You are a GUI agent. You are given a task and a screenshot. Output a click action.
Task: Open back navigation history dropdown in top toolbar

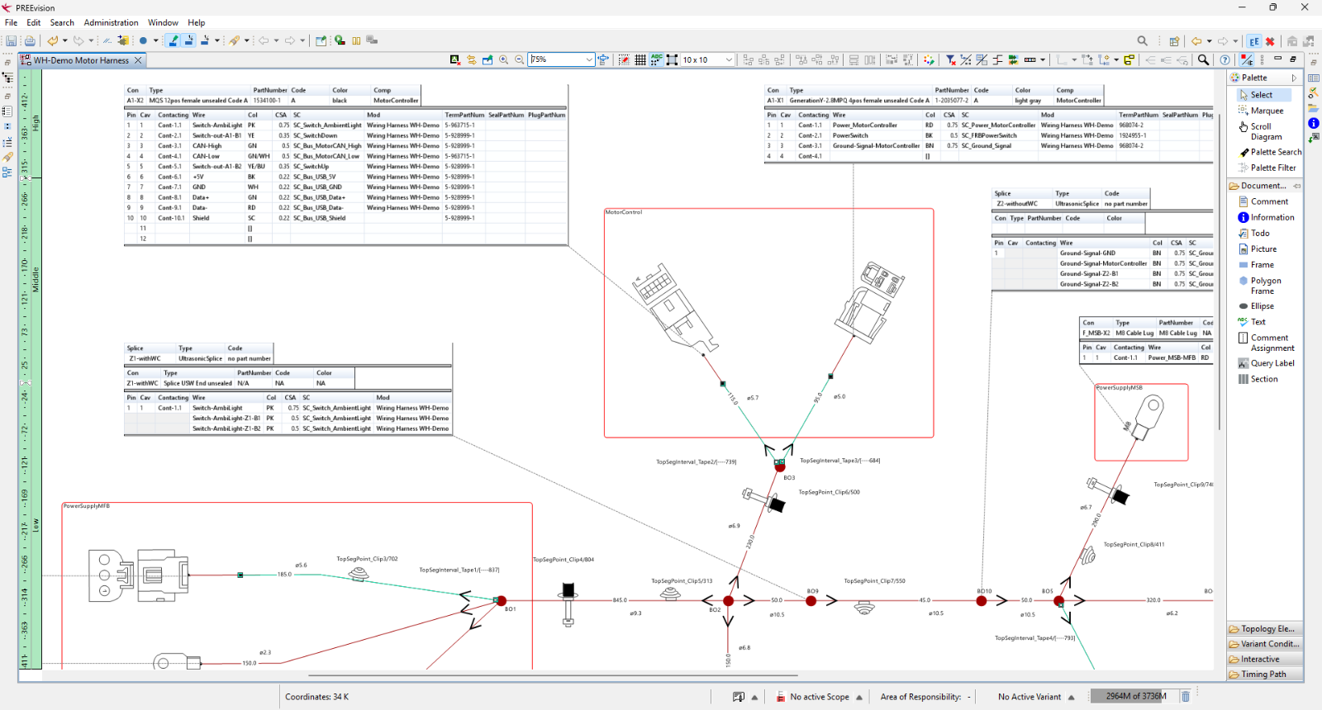pyautogui.click(x=1209, y=40)
